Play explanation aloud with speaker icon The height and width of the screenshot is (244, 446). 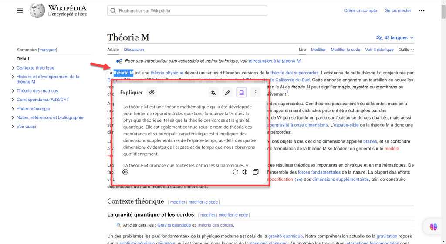click(x=245, y=172)
